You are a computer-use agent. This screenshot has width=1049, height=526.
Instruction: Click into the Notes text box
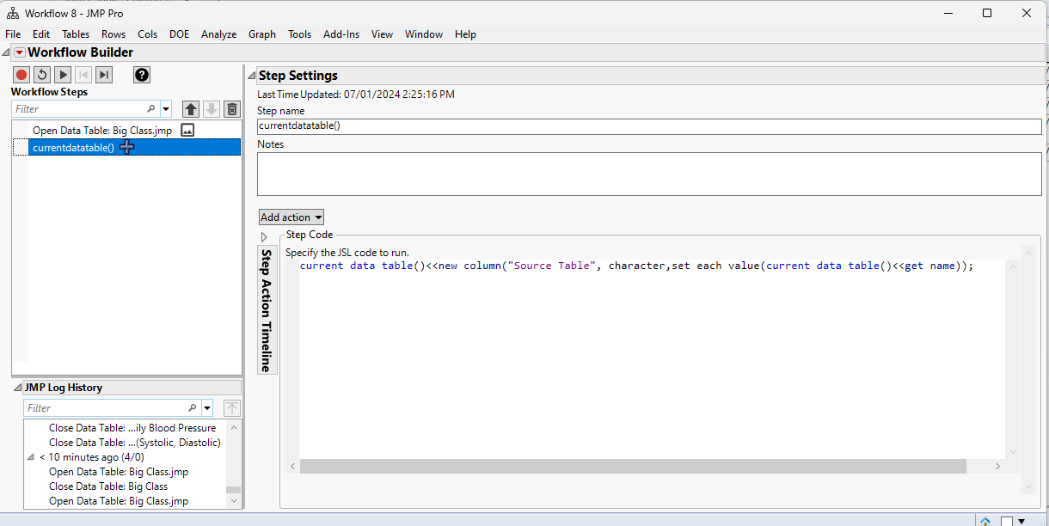[x=649, y=174]
